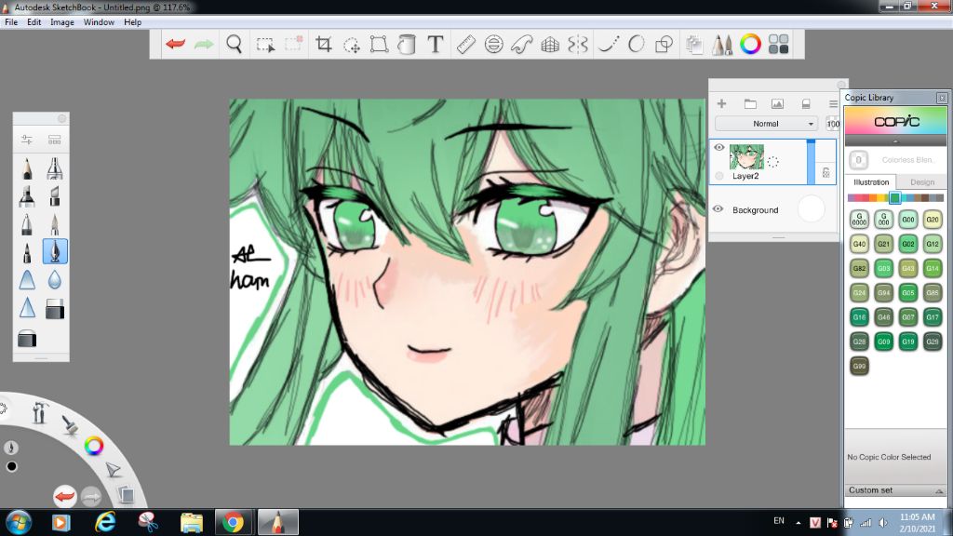Open the Image menu

(62, 22)
